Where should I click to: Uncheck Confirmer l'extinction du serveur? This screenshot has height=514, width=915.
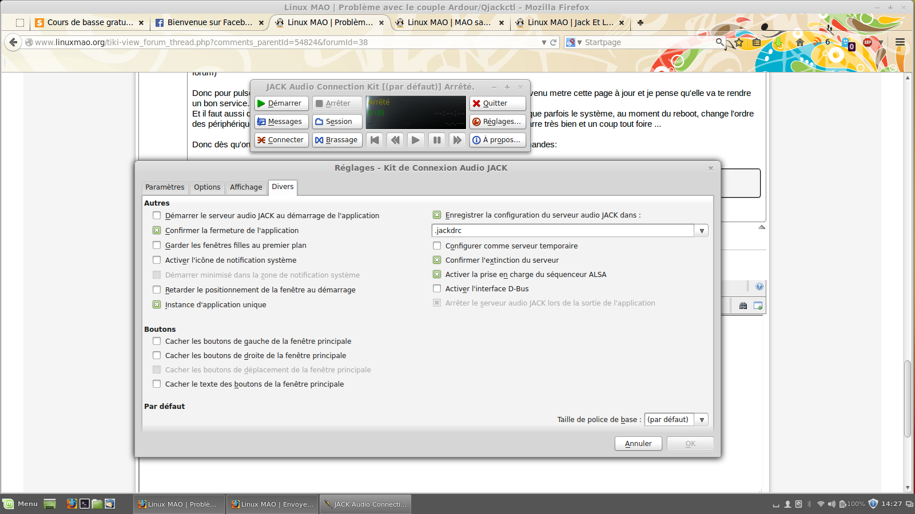(437, 260)
